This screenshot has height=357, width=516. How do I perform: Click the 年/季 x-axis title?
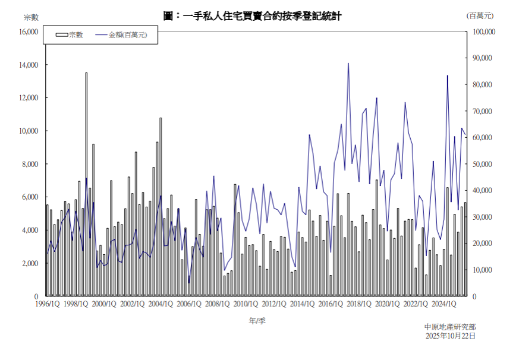tap(257, 321)
